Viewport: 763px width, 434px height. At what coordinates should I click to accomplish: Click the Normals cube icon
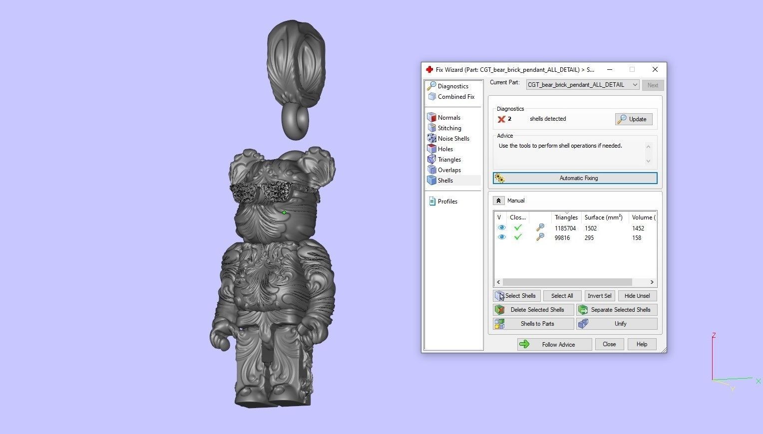pos(432,118)
